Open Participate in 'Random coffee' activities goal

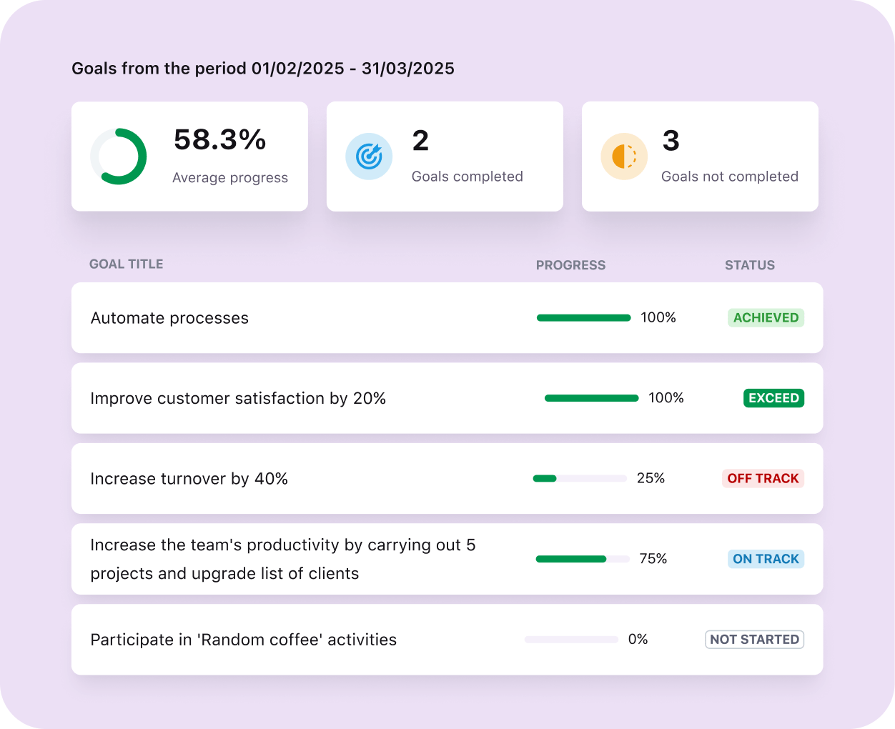pyautogui.click(x=447, y=640)
